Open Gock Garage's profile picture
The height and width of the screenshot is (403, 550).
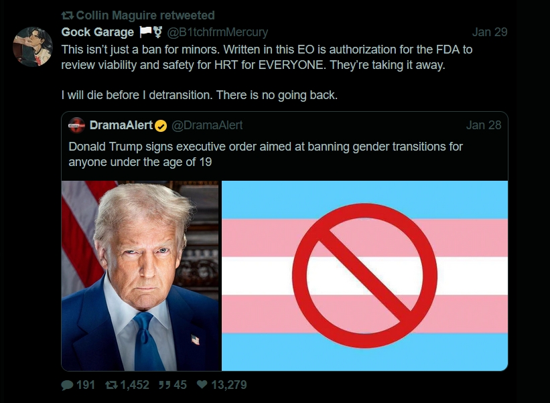point(33,47)
